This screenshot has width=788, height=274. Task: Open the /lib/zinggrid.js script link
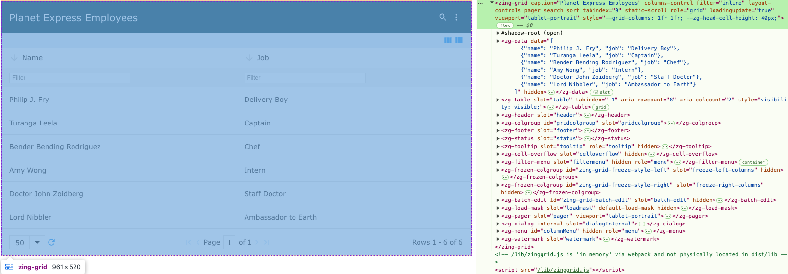[x=563, y=270]
